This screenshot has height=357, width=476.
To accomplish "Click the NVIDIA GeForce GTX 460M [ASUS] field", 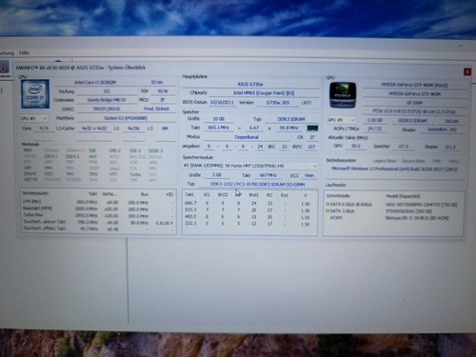I will pos(414,85).
